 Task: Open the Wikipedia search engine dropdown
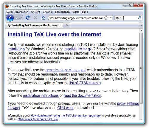tap(119, 18)
